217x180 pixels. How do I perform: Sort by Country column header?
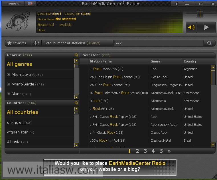click(198, 61)
